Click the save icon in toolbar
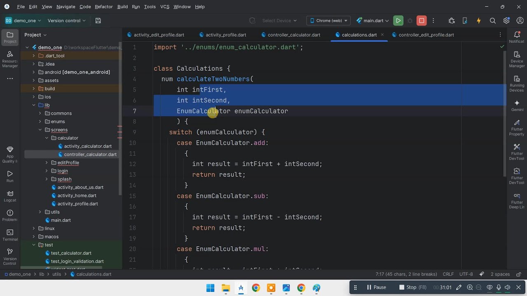The height and width of the screenshot is (296, 527). point(98,21)
